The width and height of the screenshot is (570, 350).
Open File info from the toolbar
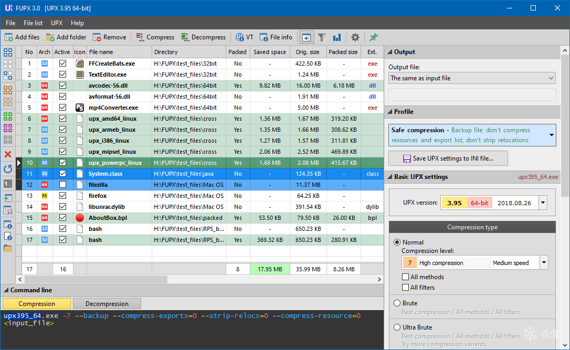[x=276, y=37]
